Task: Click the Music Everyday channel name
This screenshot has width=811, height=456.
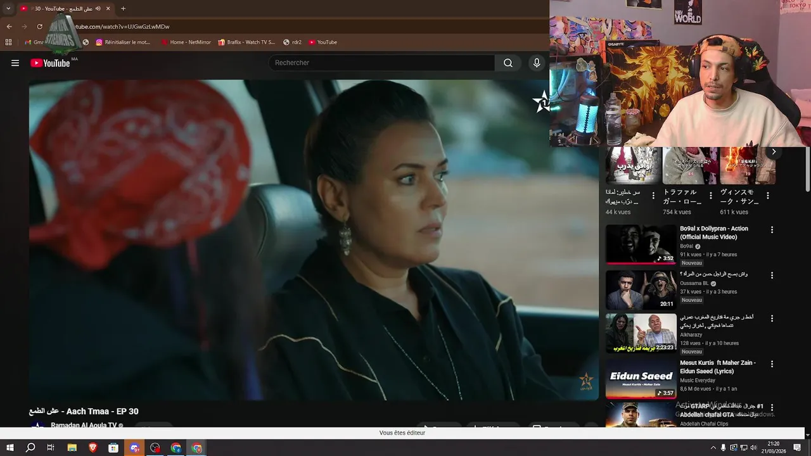Action: 698,381
